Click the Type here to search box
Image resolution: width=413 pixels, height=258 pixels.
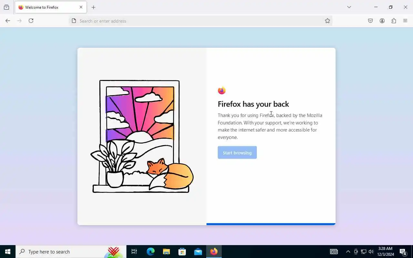71,252
